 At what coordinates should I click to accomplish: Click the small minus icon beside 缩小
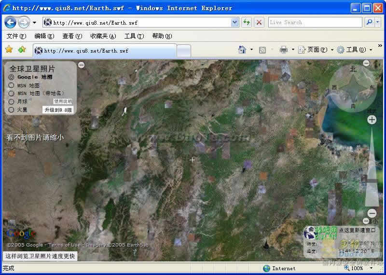pyautogui.click(x=366, y=220)
